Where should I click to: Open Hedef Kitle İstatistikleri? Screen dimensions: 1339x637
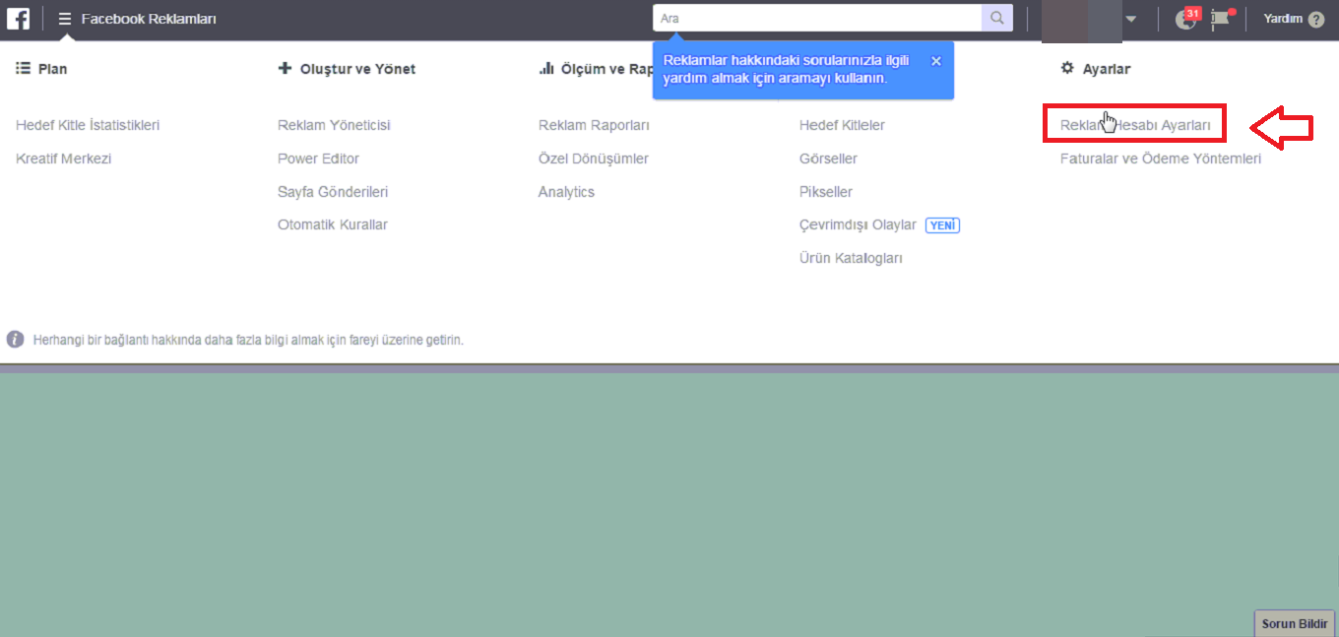pyautogui.click(x=88, y=125)
